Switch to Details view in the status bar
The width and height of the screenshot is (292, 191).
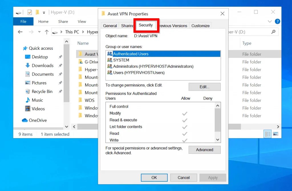tap(267, 134)
